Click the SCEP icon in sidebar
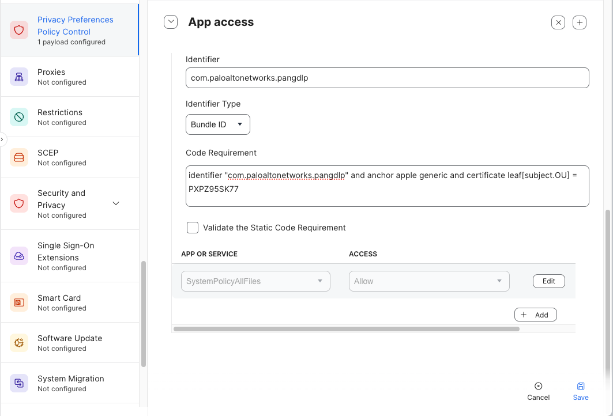 coord(19,157)
